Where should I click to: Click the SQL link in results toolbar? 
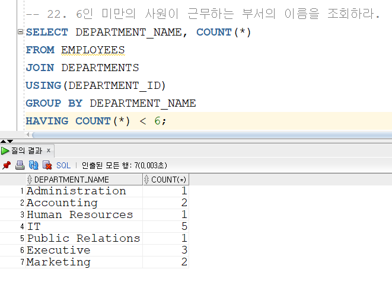tap(63, 165)
